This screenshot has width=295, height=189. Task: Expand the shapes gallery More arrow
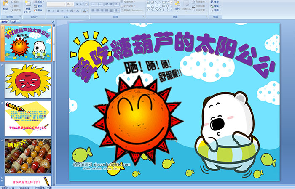pos(171,10)
